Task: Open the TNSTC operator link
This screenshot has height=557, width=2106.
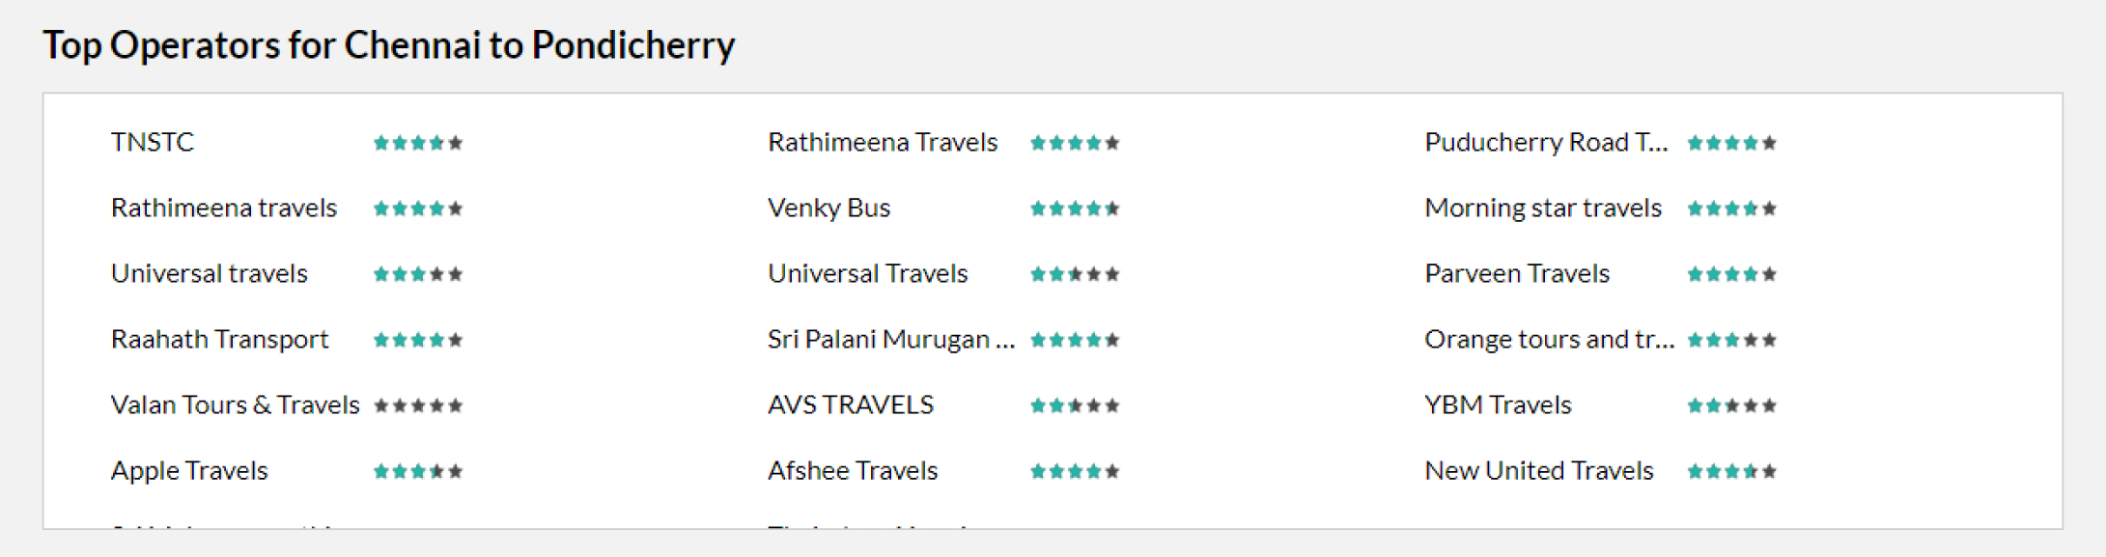Action: pos(153,143)
